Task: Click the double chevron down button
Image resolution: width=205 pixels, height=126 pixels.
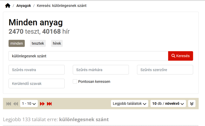Action: coord(192,104)
